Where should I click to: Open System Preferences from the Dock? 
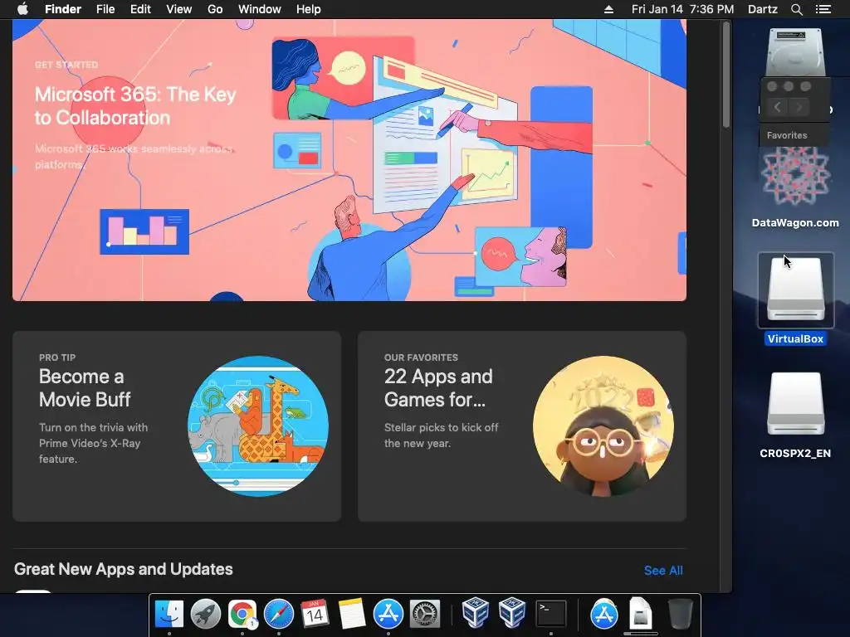pyautogui.click(x=424, y=615)
